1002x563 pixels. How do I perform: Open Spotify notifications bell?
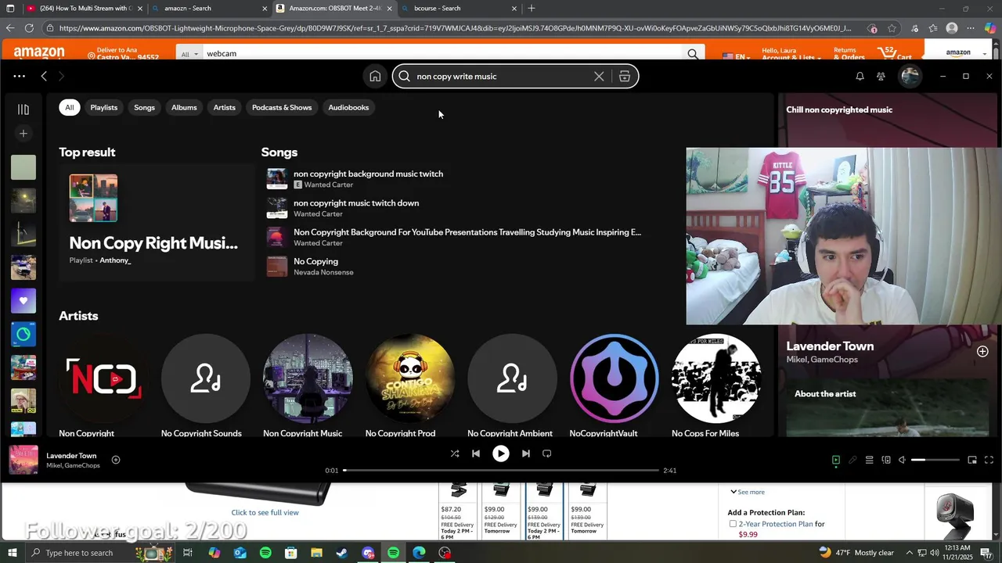(x=860, y=76)
